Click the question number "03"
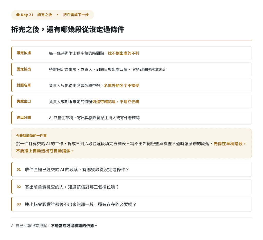 [x=18, y=204]
